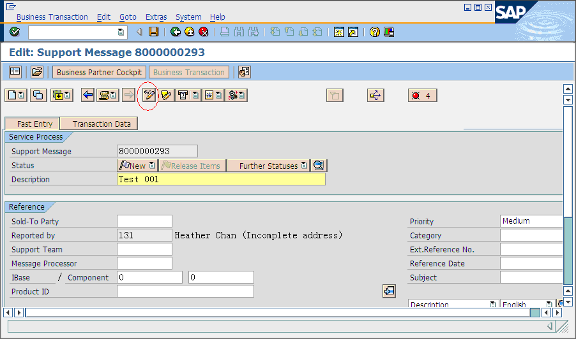Image resolution: width=576 pixels, height=339 pixels.
Task: Click the Save floppy disk icon
Action: click(x=153, y=32)
